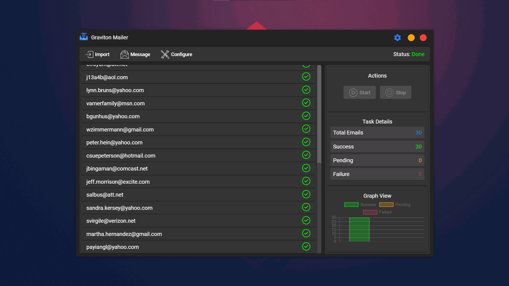This screenshot has width=509, height=286.
Task: Click the Graph View heading
Action: 377,196
